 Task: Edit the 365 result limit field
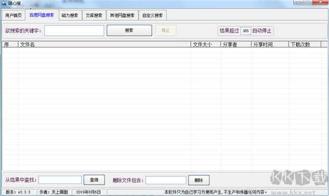pos(245,31)
